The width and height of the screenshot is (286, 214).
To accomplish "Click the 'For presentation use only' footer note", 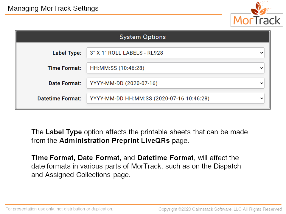I will tap(59, 209).
